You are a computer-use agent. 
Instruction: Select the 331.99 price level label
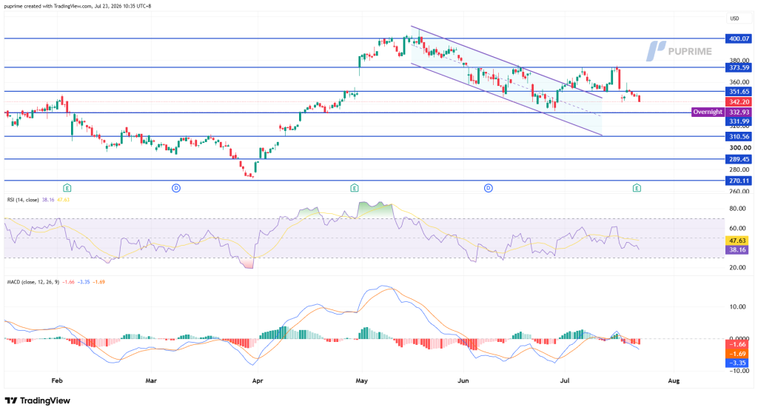(739, 121)
